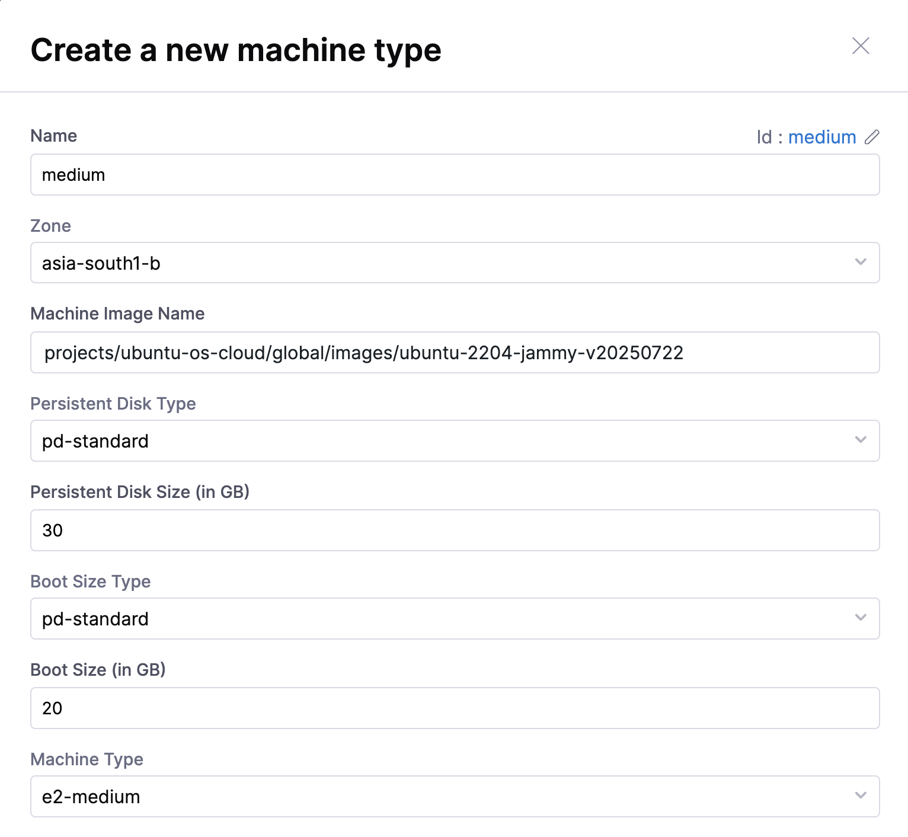Close the Create a new machine type dialog
The image size is (908, 837).
[x=860, y=46]
